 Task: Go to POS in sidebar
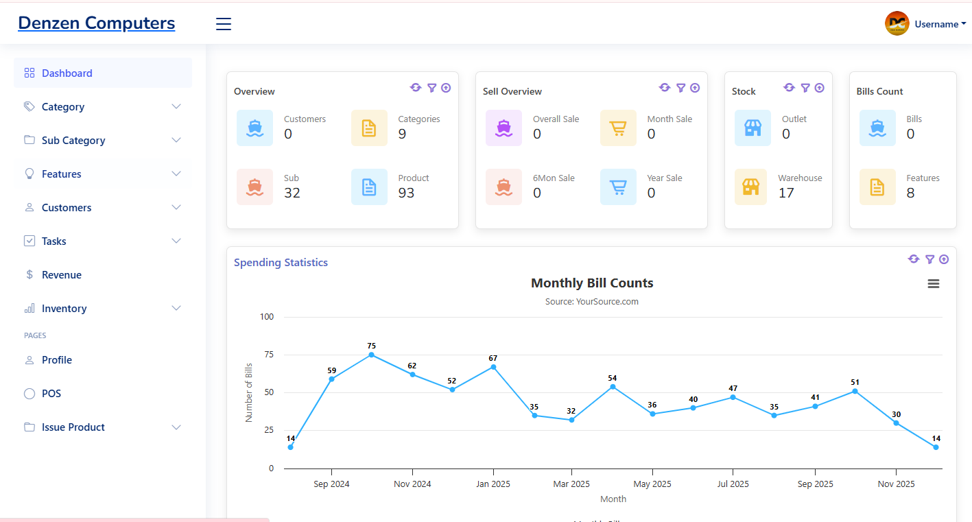pyautogui.click(x=51, y=394)
